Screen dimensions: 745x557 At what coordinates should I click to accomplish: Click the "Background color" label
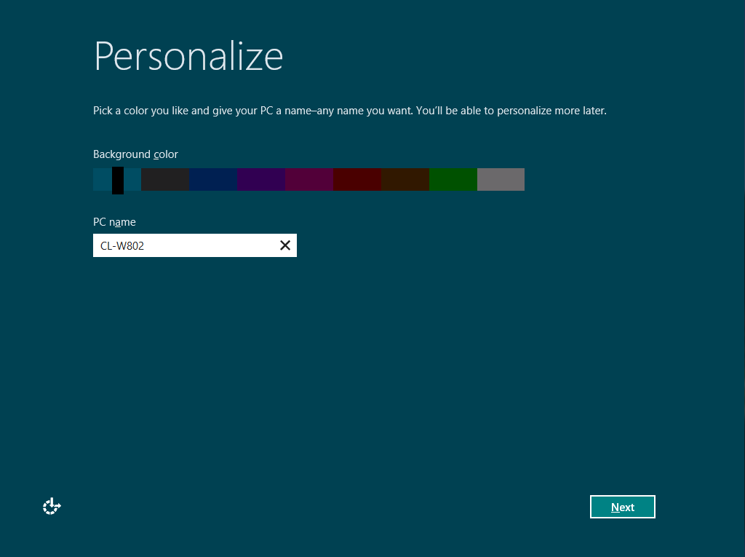tap(135, 154)
